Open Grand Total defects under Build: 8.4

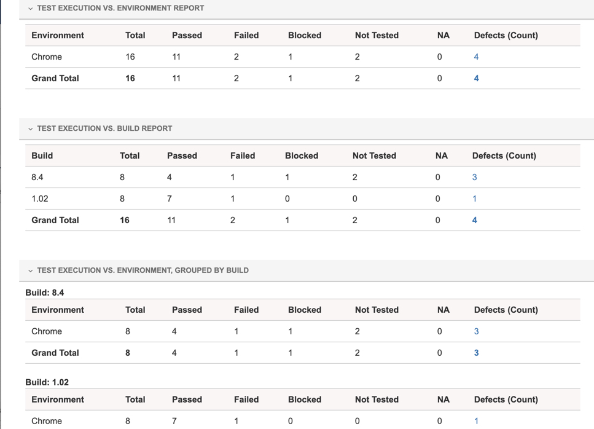(x=476, y=353)
